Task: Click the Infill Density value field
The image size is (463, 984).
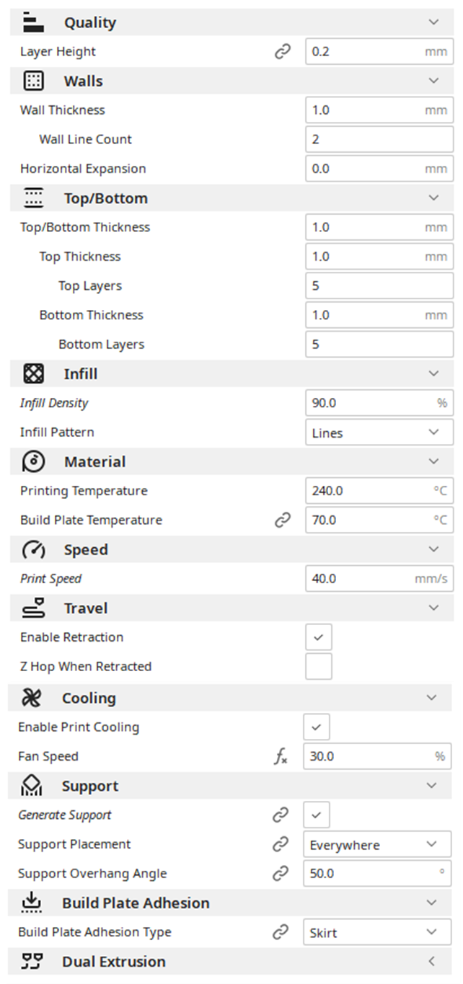Action: 379,403
